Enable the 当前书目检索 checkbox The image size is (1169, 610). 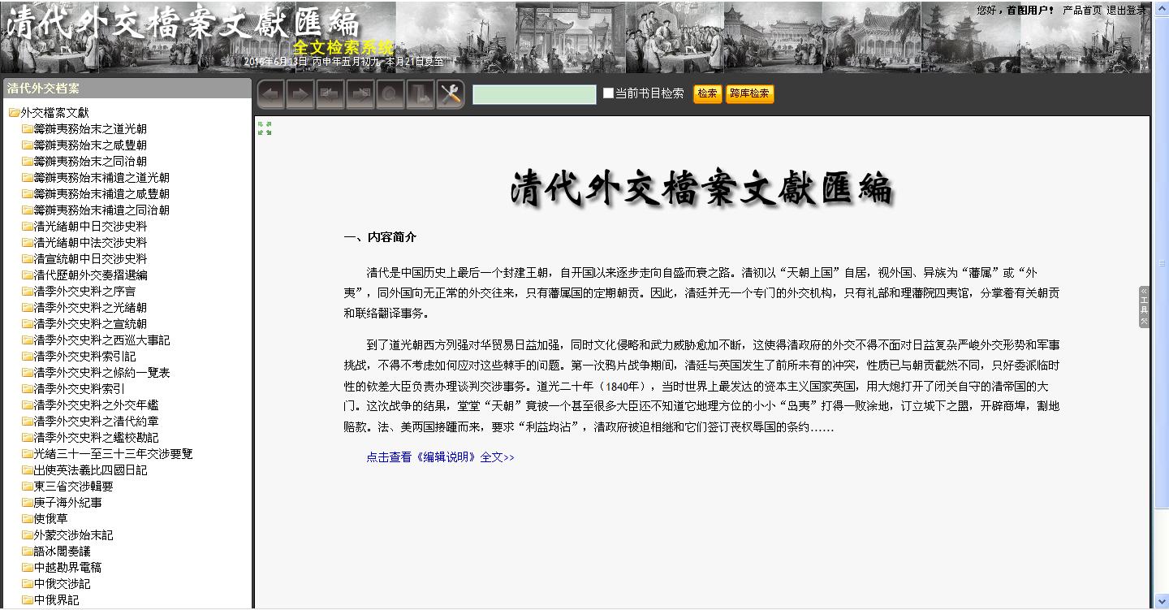(x=608, y=93)
